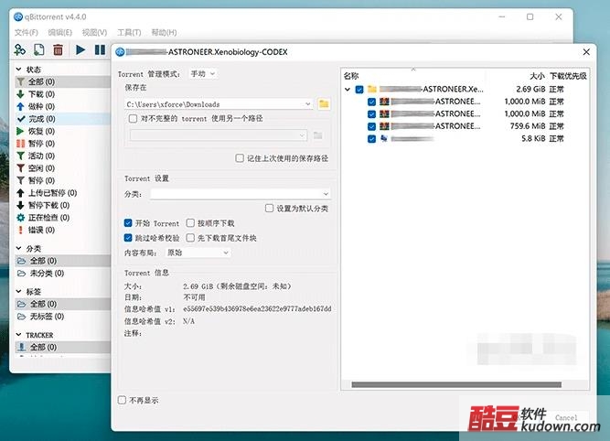Screen dimensions: 610x441
Task: Open the 文件(F) menu
Action: [27, 32]
